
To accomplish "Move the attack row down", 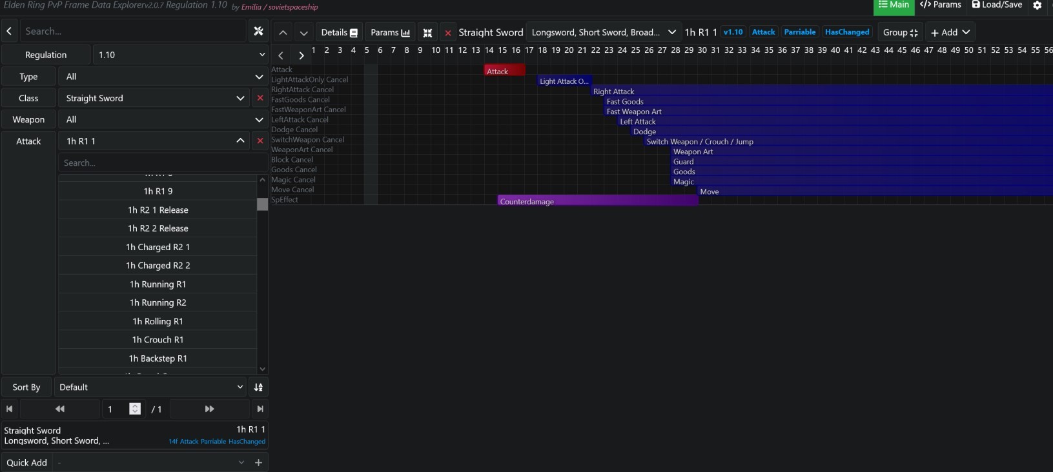I will tap(303, 32).
